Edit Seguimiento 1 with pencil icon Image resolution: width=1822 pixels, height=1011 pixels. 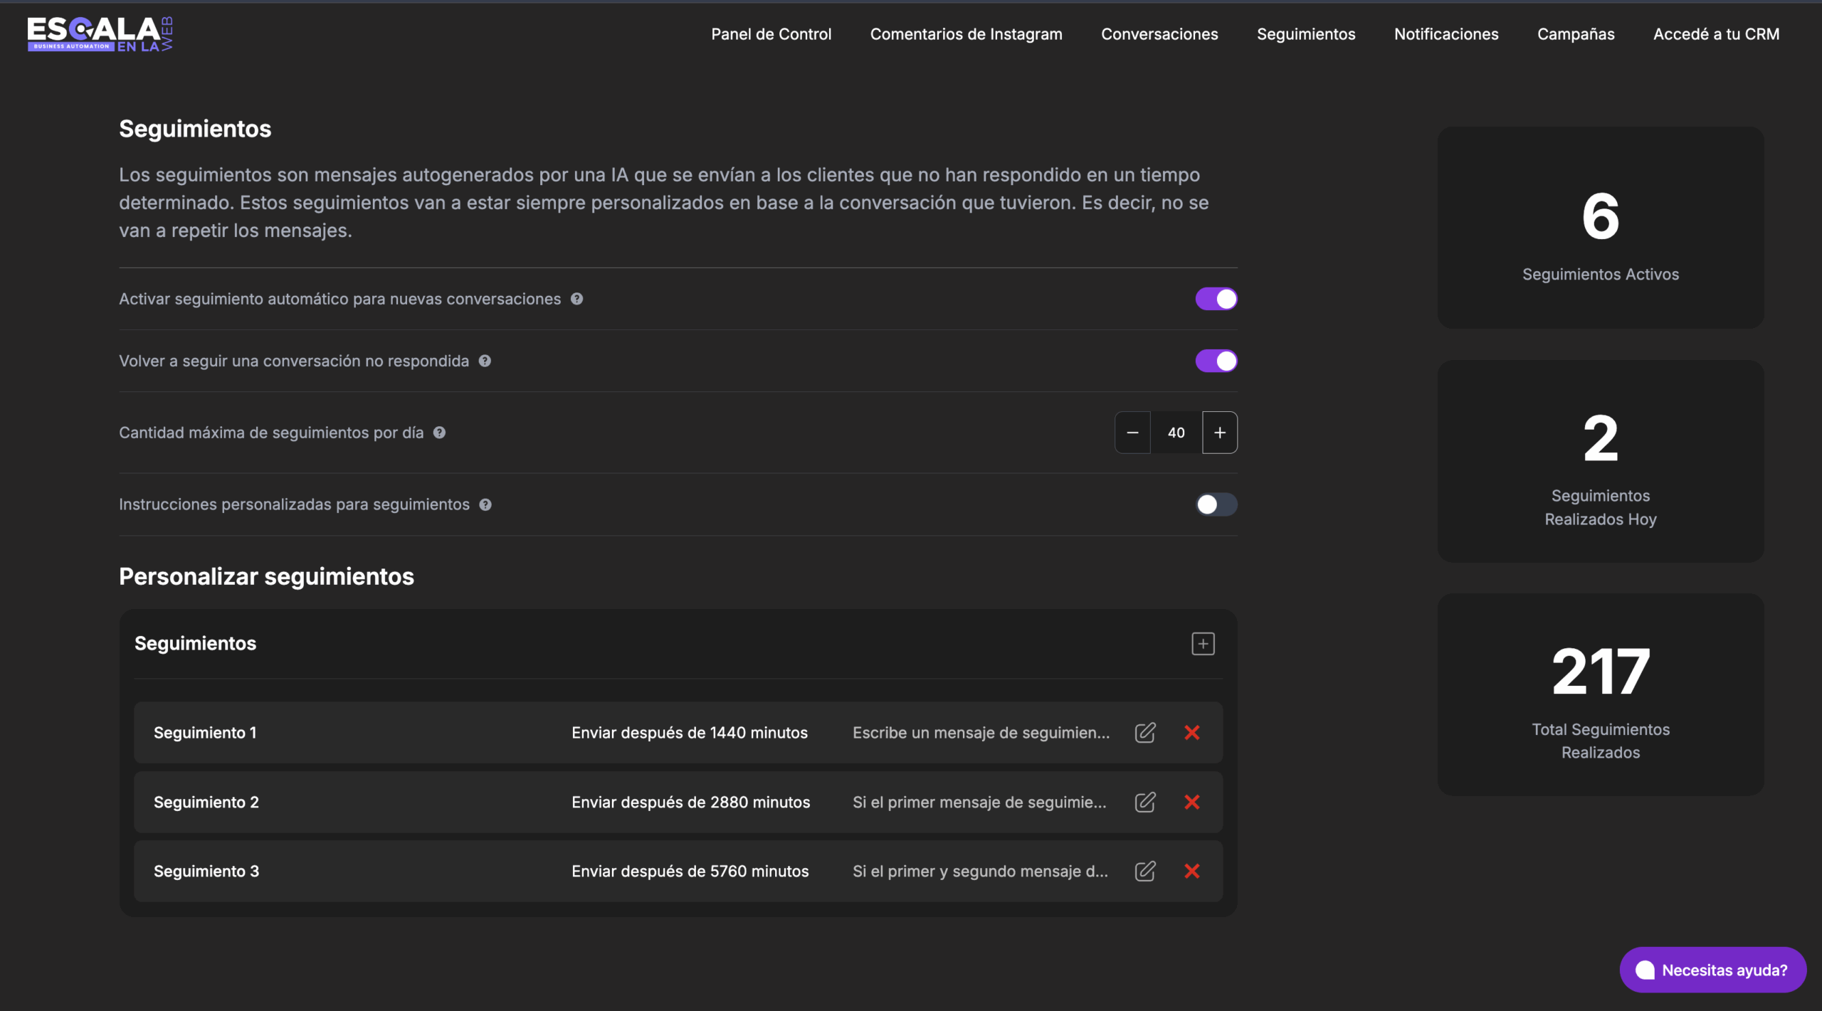coord(1144,733)
